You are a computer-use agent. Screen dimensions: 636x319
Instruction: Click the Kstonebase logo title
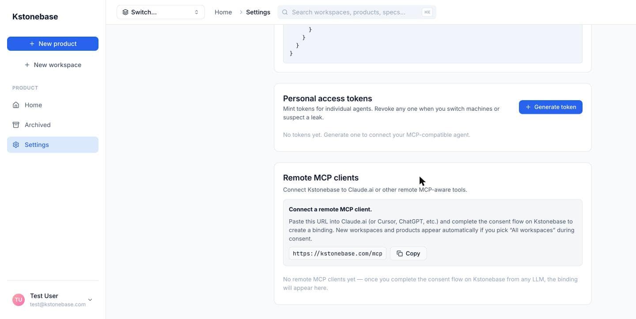35,17
